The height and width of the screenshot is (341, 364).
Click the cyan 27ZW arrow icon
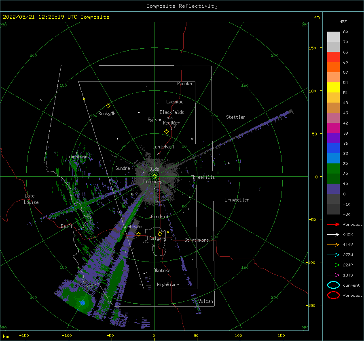(333, 255)
